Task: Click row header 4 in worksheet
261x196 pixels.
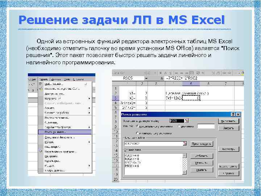Action: (x=116, y=103)
